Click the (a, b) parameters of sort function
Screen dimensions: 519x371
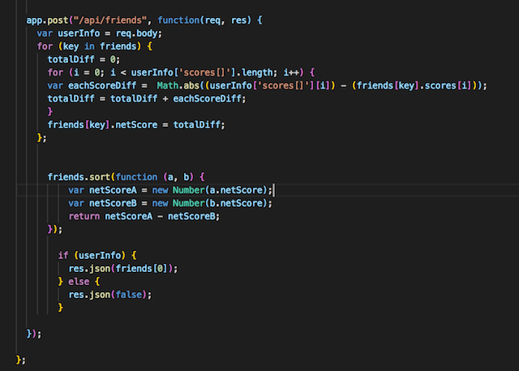point(178,177)
